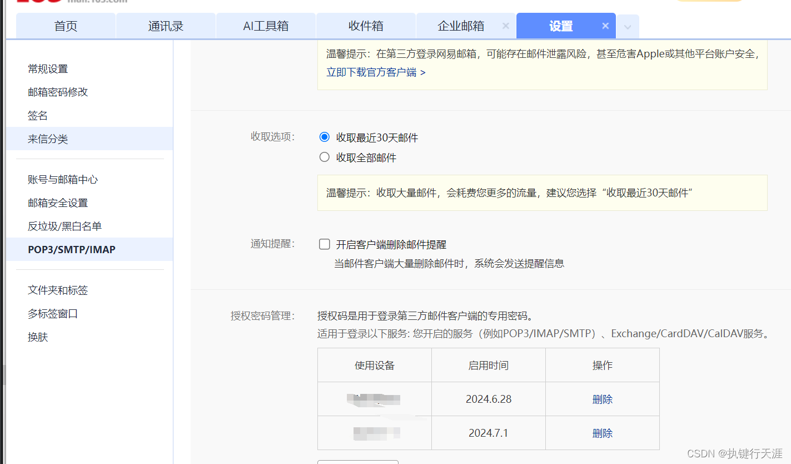Delete the authorization code from 2024.7.1

coord(603,433)
